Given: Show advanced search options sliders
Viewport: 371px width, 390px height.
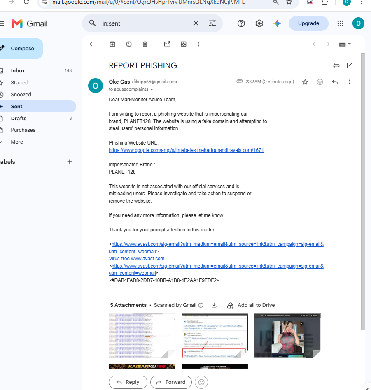Looking at the screenshot, I should pos(212,23).
